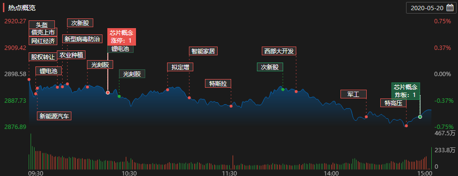Image resolution: width=458 pixels, height=176 pixels.
Task: Click the 11:30 time axis label
Action: point(229,174)
